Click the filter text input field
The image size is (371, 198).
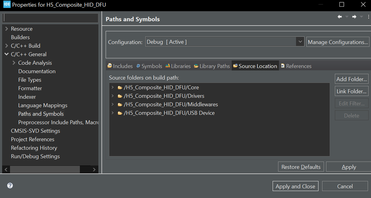coord(50,18)
